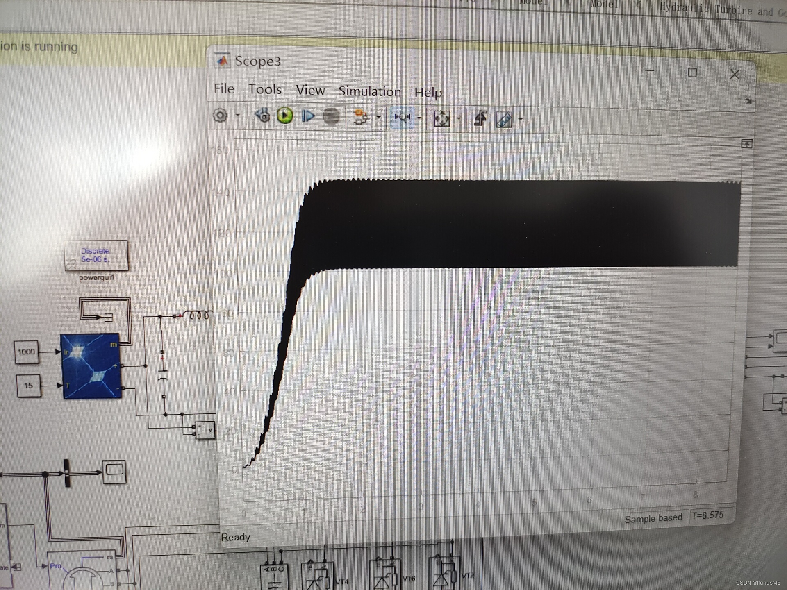Viewport: 787px width, 590px height.
Task: Expand the configuration gear dropdown arrow
Action: tap(238, 115)
